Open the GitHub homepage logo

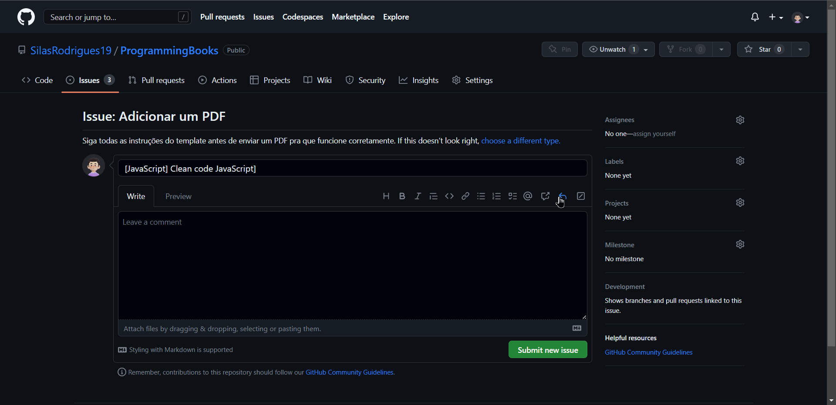[x=26, y=17]
